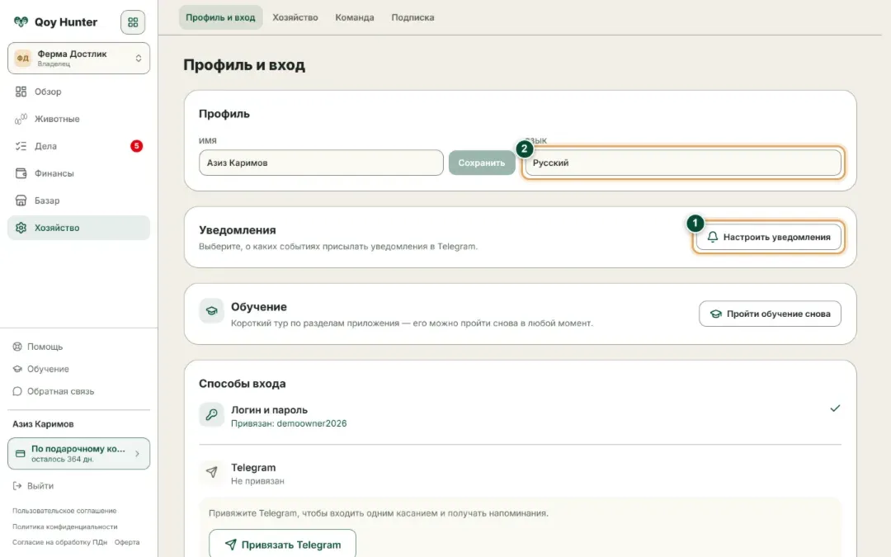Open Политика конфиденциальности link
The image size is (891, 557).
(65, 526)
